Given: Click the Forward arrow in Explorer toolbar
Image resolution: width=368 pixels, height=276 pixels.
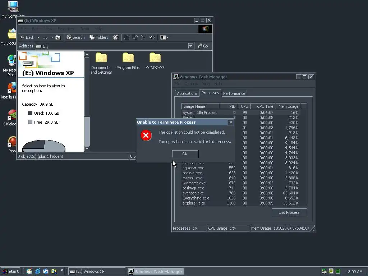Looking at the screenshot, I should (x=45, y=37).
